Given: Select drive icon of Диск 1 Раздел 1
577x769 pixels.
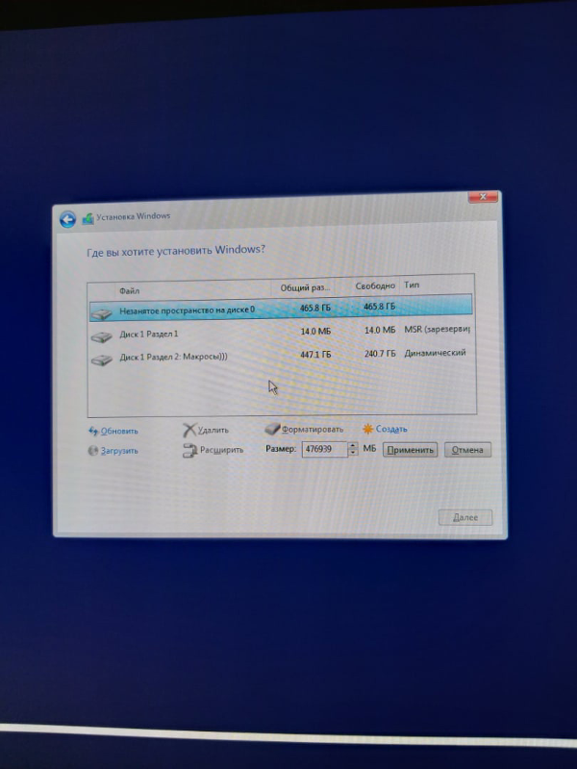Looking at the screenshot, I should pos(102,337).
